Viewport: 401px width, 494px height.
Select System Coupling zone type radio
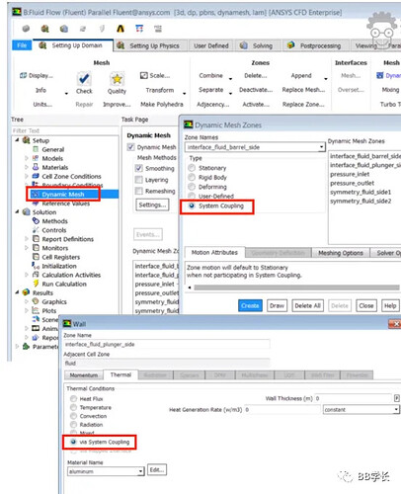192,206
